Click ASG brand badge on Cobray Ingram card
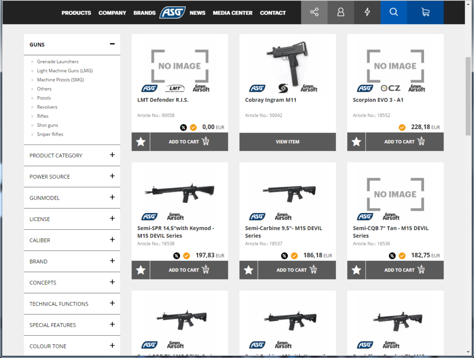474x358 pixels. [257, 88]
